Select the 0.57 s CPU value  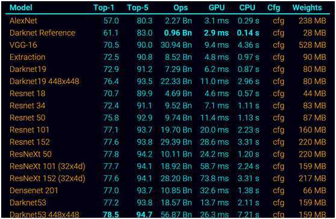click(x=248, y=94)
